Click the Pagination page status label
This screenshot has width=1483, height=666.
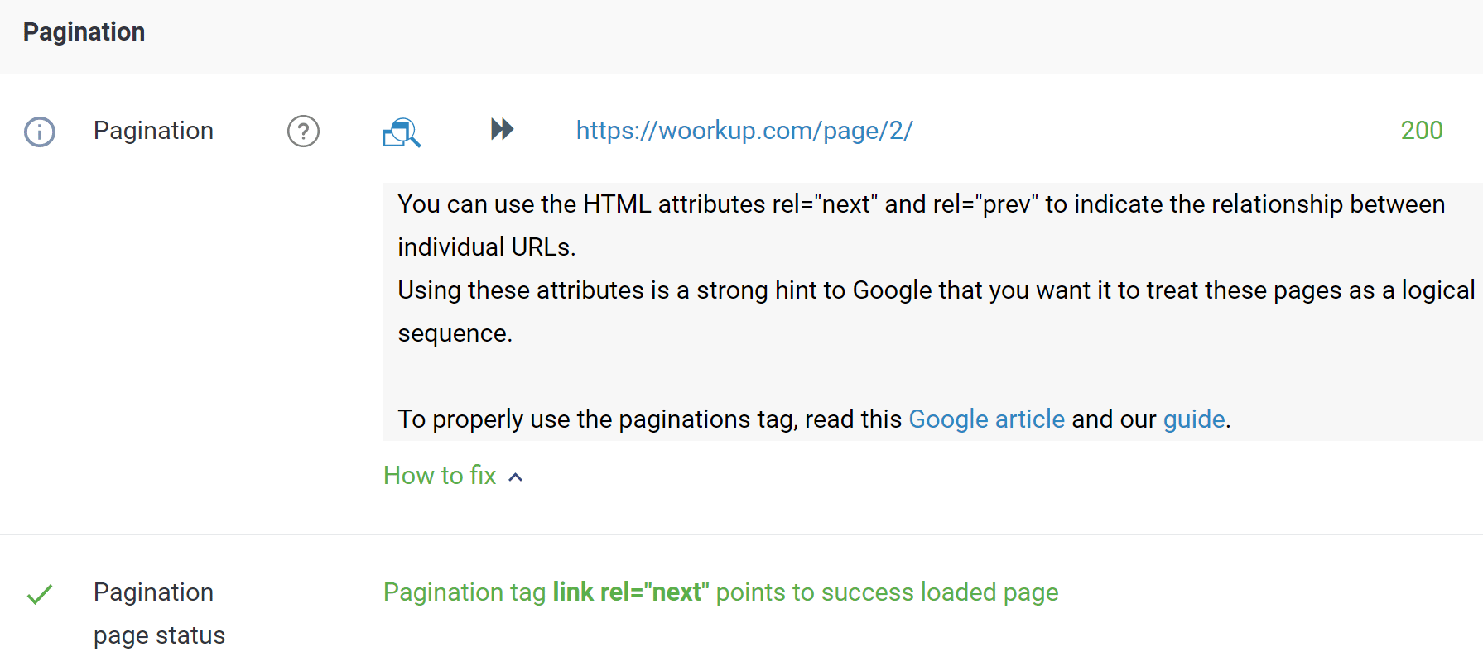tap(159, 613)
